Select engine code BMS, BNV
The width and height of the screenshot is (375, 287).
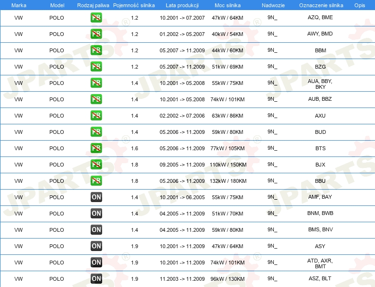coord(320,229)
